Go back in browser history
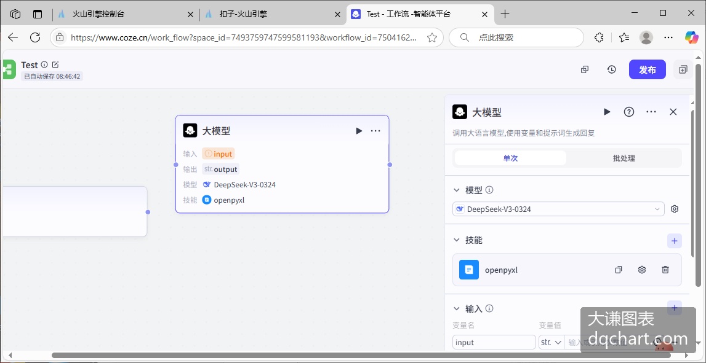706x363 pixels. pos(12,37)
